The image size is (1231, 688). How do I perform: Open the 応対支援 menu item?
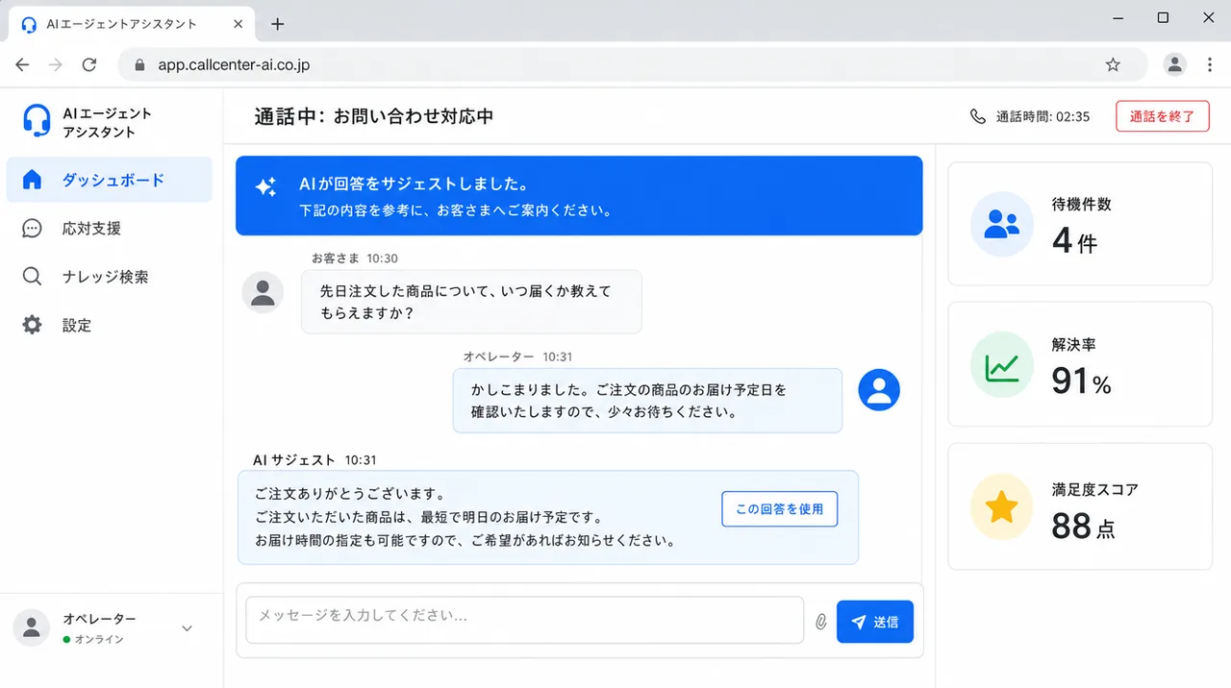(109, 229)
